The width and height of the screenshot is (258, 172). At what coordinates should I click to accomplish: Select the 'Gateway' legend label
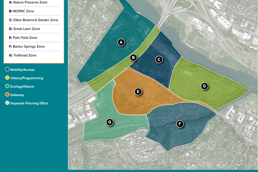(x=17, y=95)
